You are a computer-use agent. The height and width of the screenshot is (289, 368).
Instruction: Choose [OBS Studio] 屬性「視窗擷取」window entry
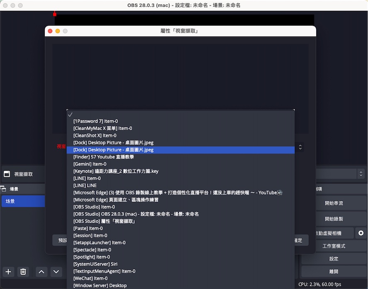pos(180,222)
